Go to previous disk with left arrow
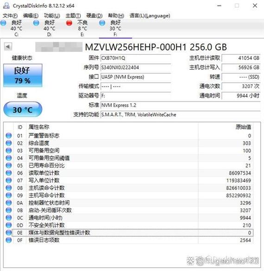264x271 pixels. click(8, 46)
